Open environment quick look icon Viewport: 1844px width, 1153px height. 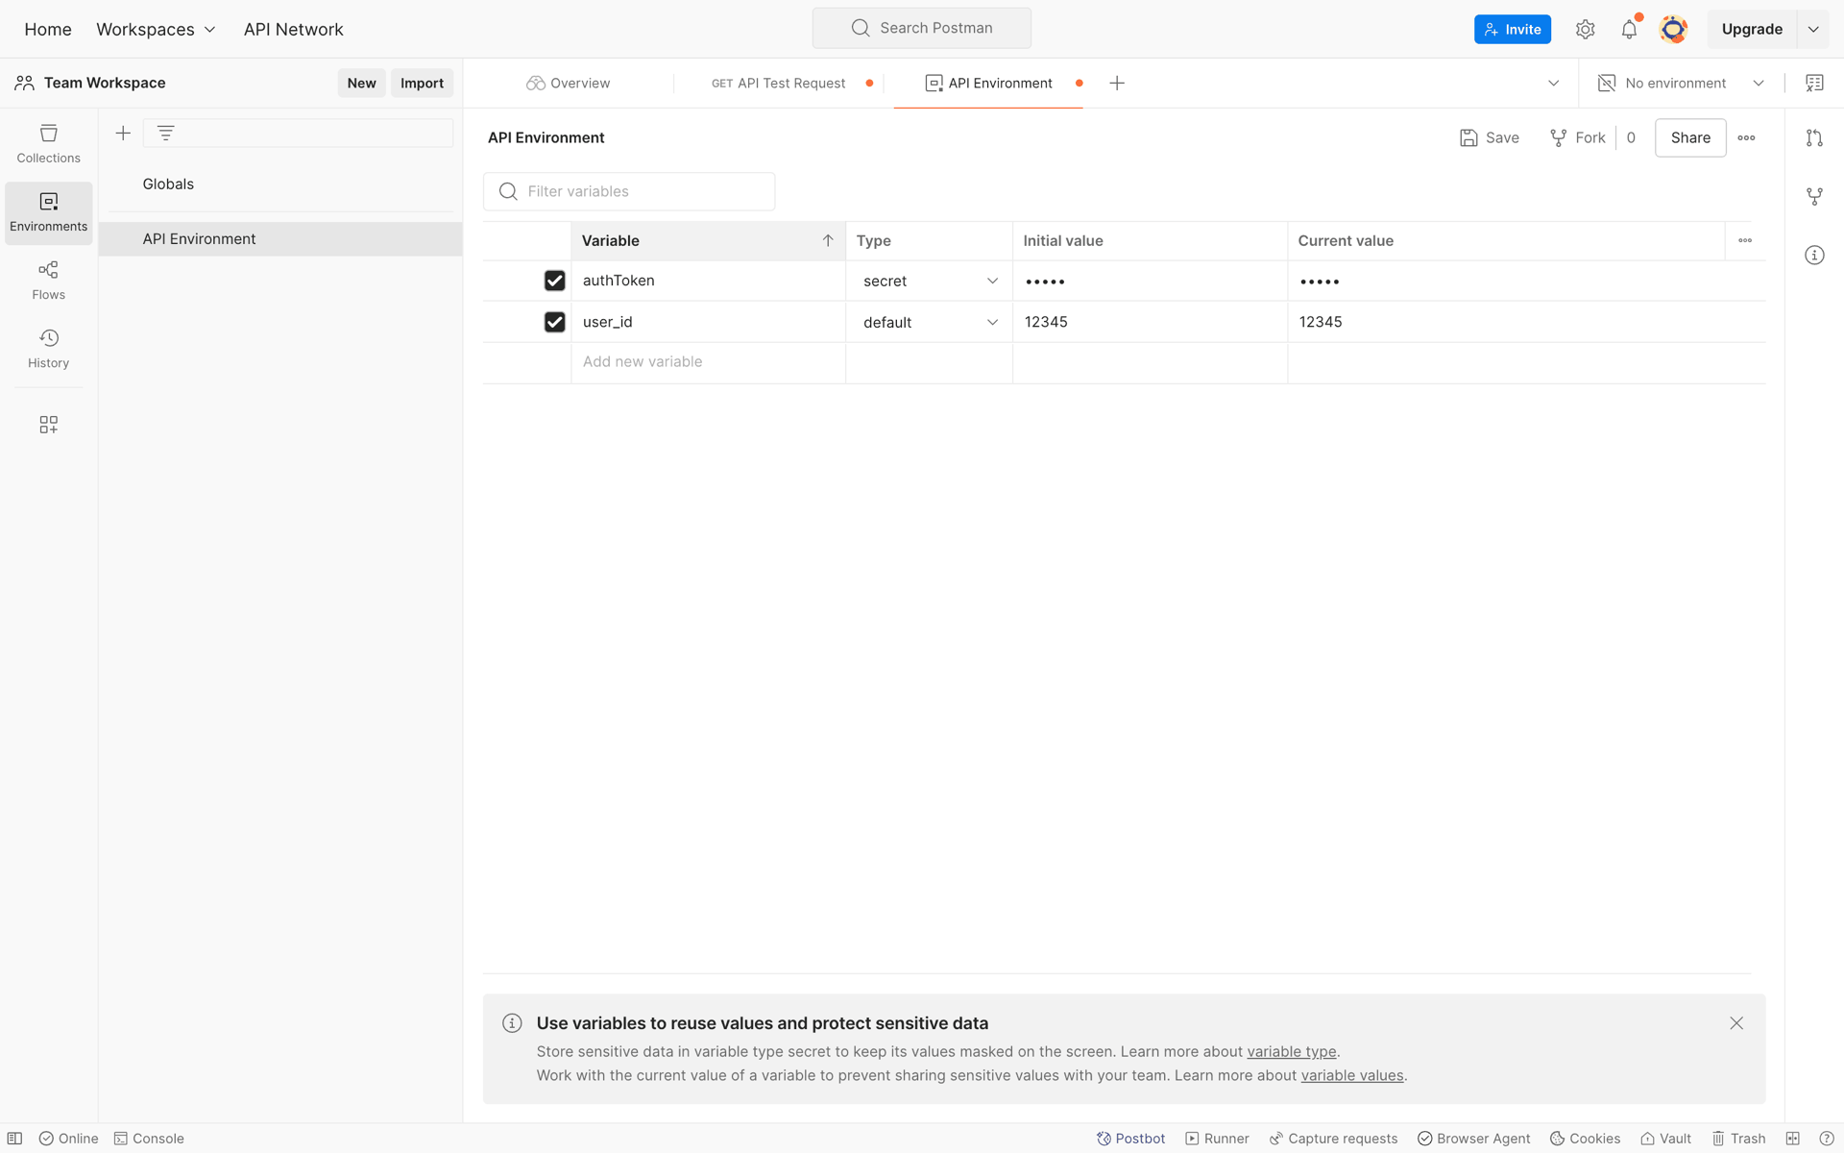click(1814, 83)
